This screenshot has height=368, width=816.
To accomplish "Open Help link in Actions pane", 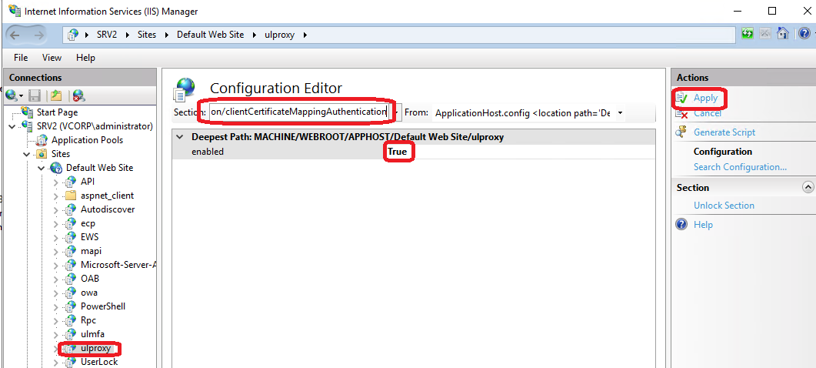I will point(703,225).
